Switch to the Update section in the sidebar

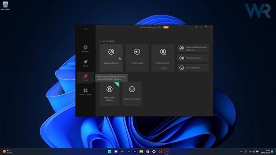[85, 49]
